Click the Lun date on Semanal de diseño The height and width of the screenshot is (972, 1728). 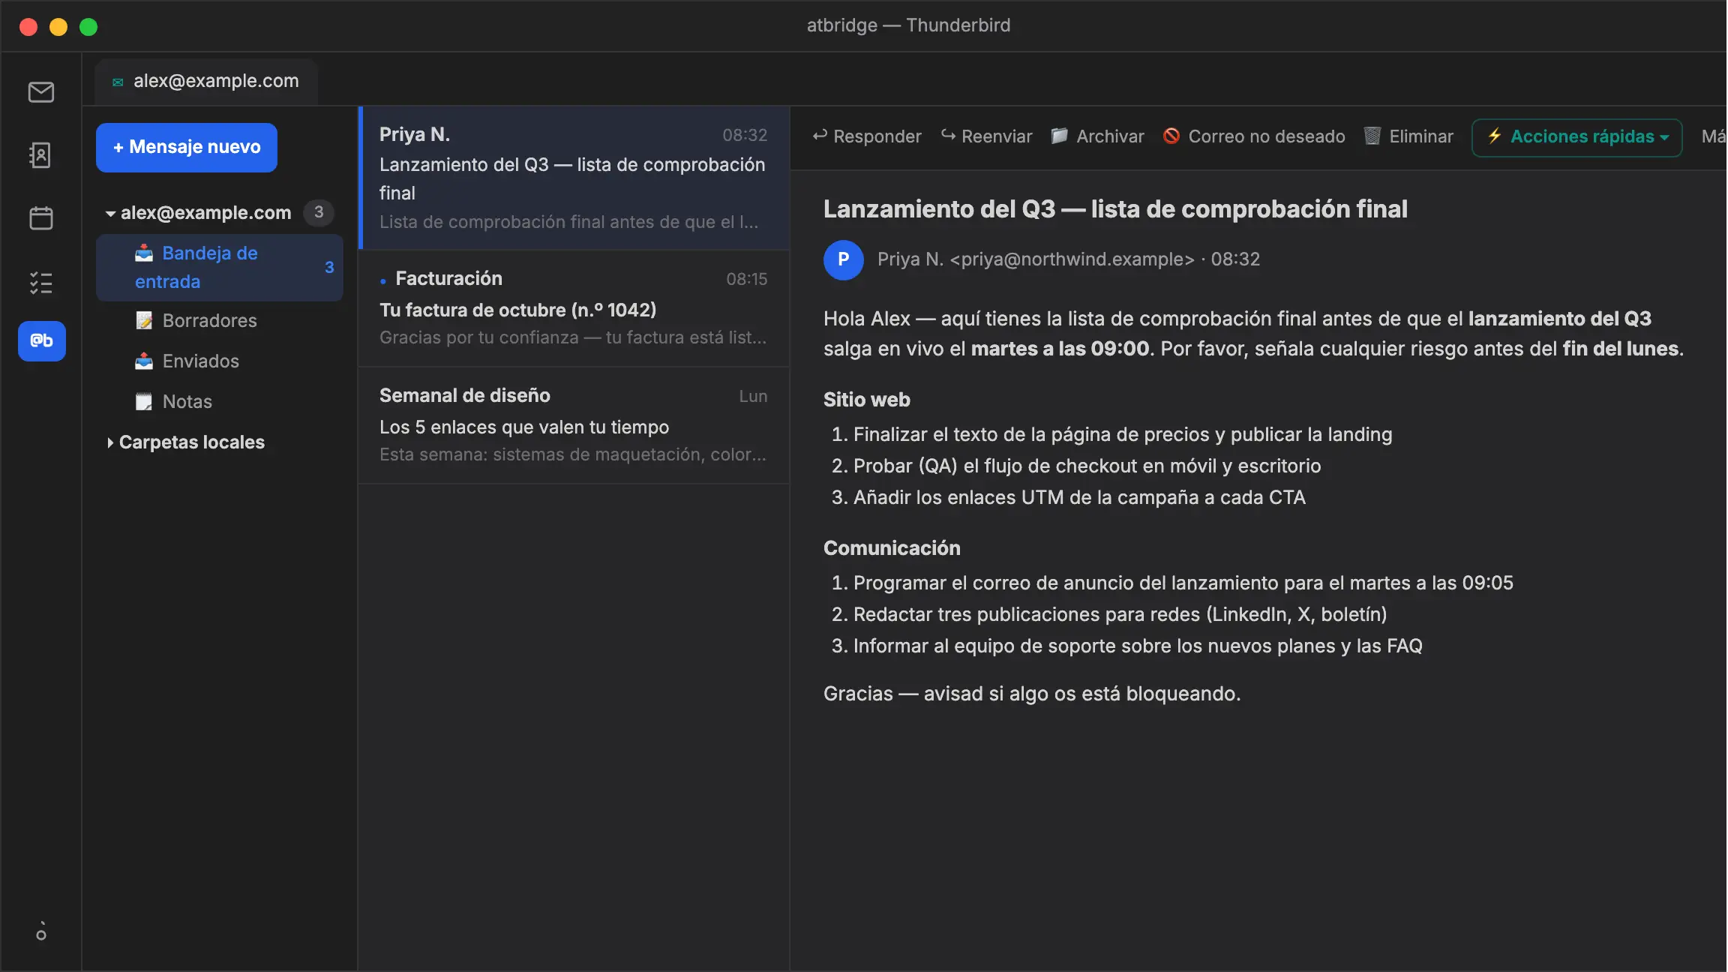(753, 397)
